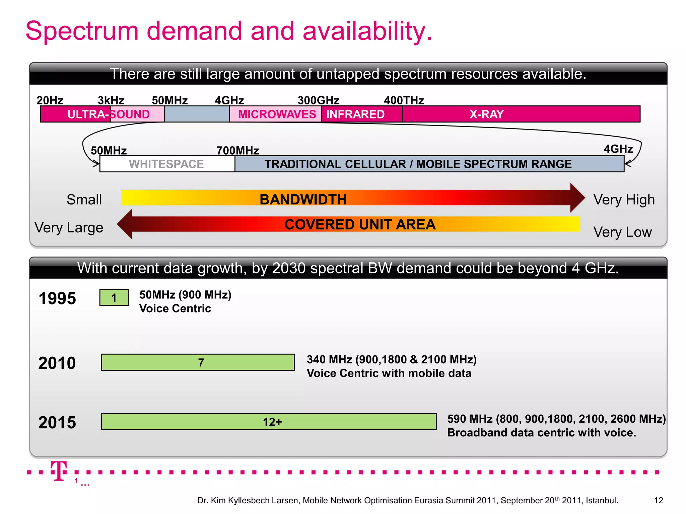The width and height of the screenshot is (686, 514).
Task: Click the 700MHz frequency label
Action: point(237,150)
